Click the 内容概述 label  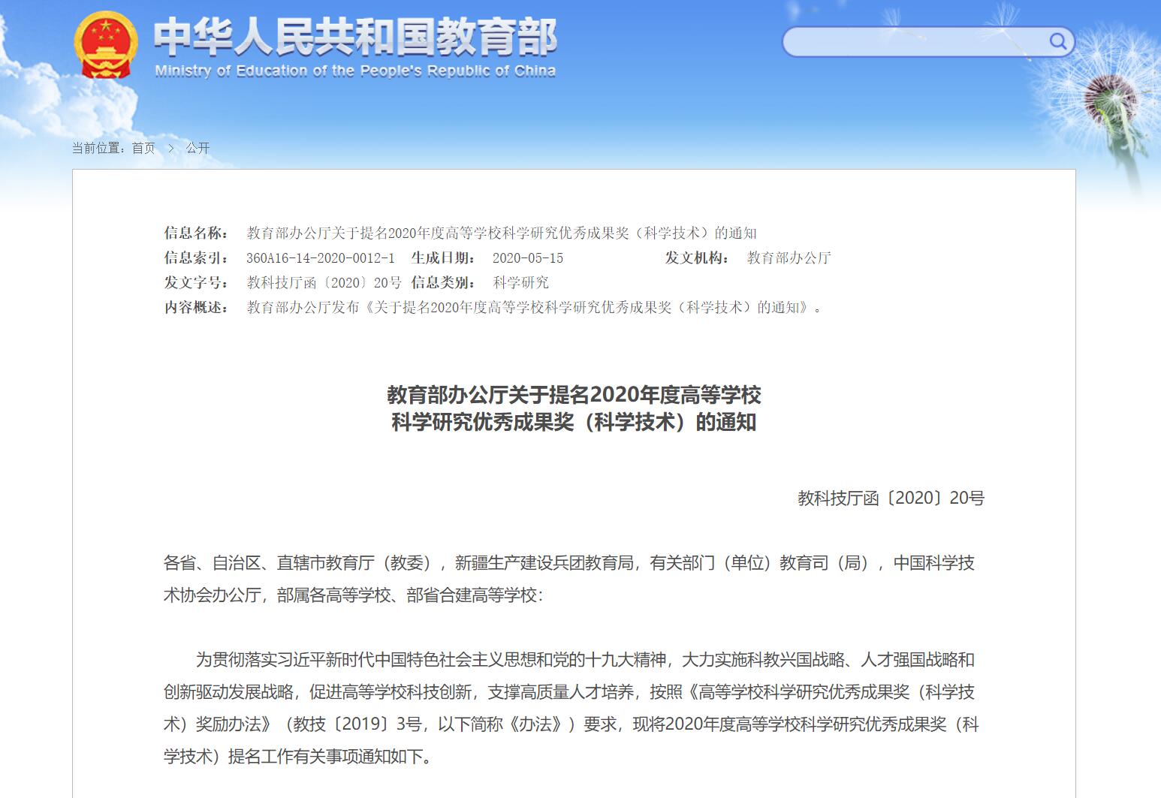197,308
